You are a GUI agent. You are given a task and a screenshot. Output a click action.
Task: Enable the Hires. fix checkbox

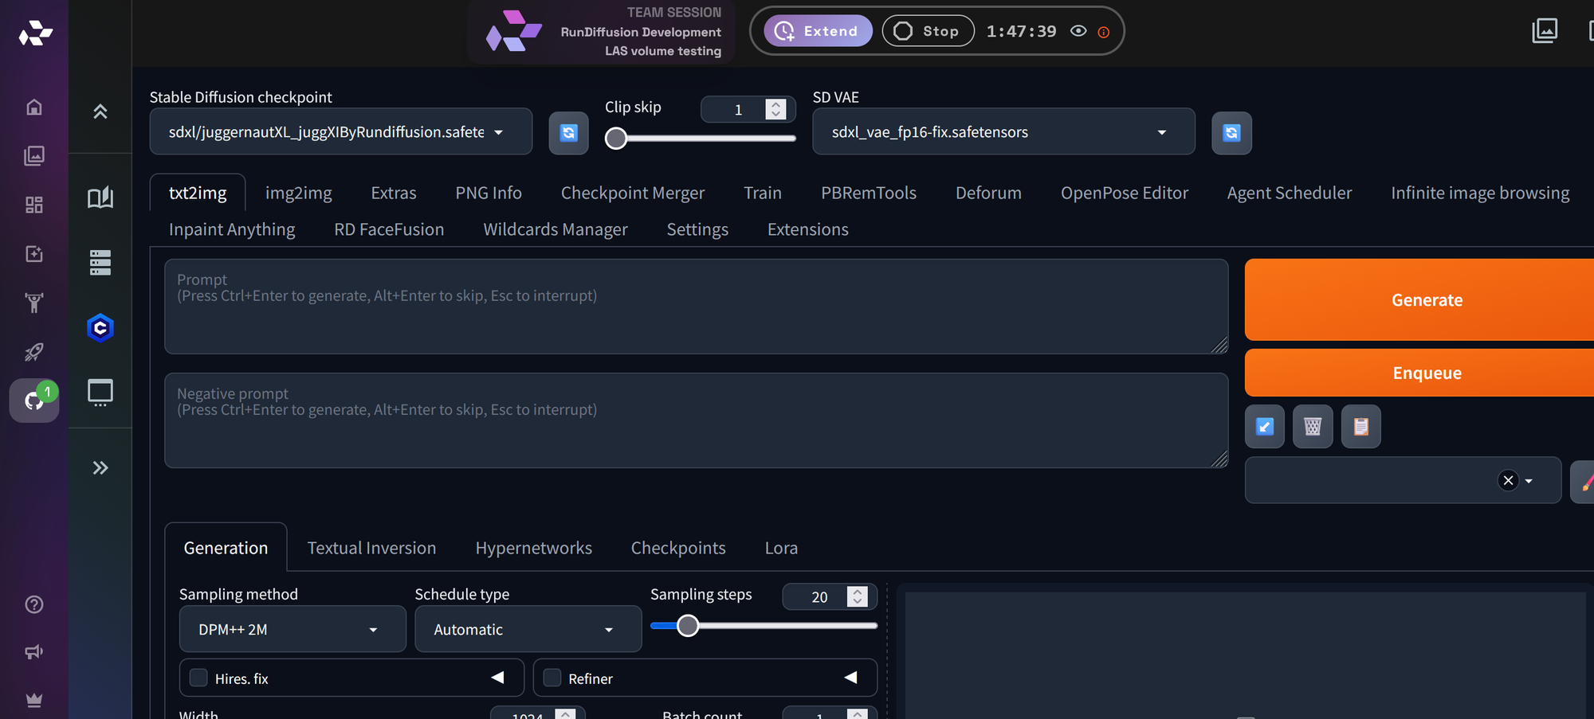point(198,677)
